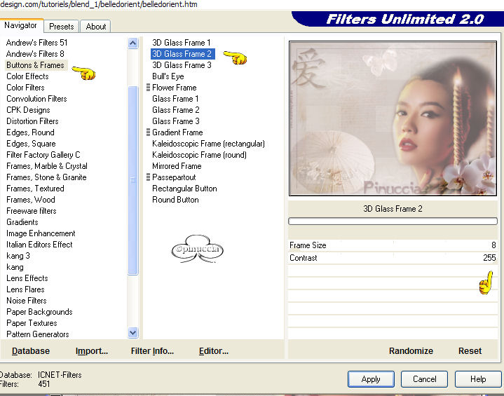The width and height of the screenshot is (504, 396).
Task: Click the category list scroll down arrow
Action: (x=132, y=332)
